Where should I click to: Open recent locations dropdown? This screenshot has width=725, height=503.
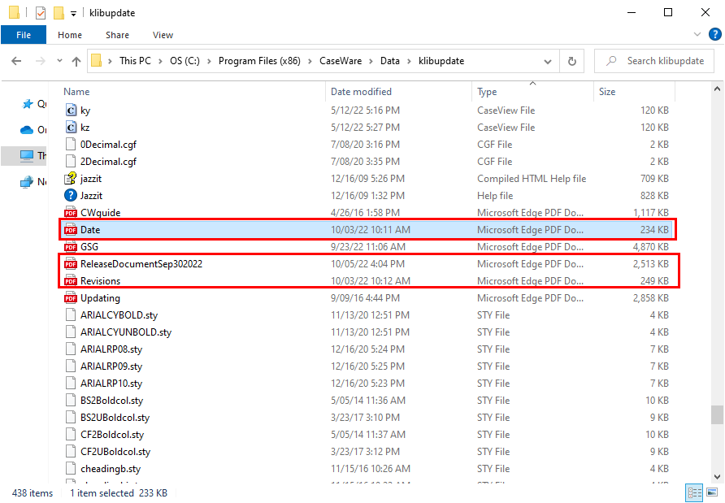pyautogui.click(x=59, y=61)
